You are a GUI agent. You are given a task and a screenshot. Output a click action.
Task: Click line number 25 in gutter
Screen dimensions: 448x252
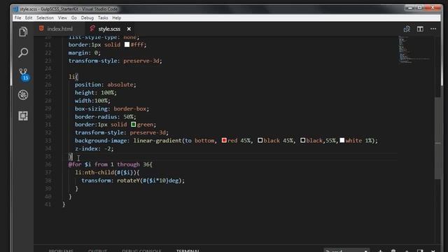pyautogui.click(x=48, y=76)
